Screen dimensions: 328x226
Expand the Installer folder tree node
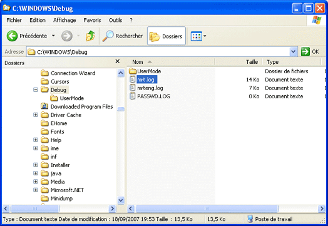click(36, 165)
